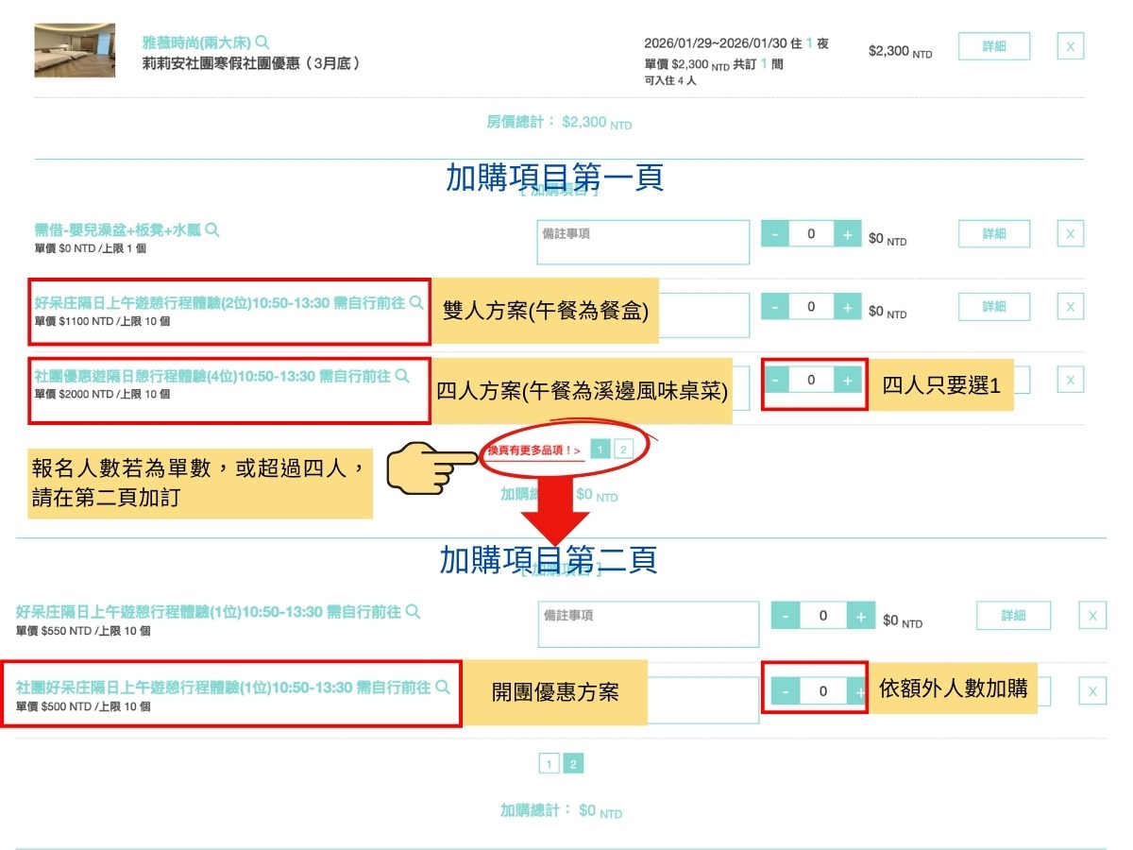The image size is (1133, 850).
Task: Click 詳細 button for the 2-person itinerary item
Action: [x=993, y=306]
